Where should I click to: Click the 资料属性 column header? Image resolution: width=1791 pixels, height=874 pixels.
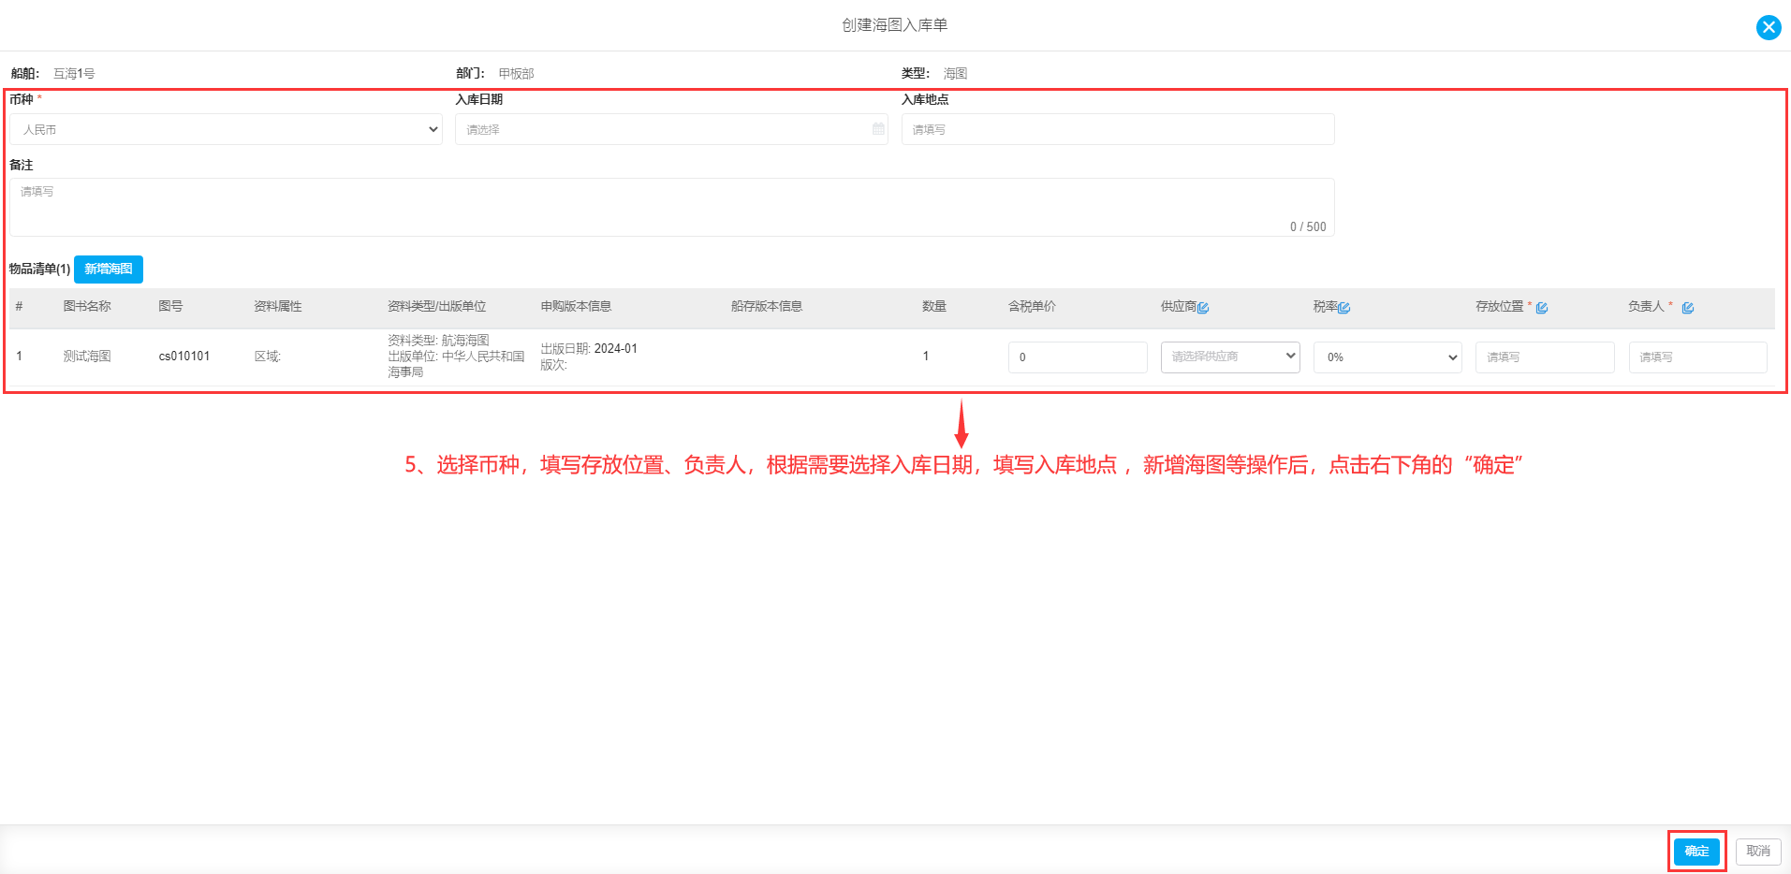278,307
